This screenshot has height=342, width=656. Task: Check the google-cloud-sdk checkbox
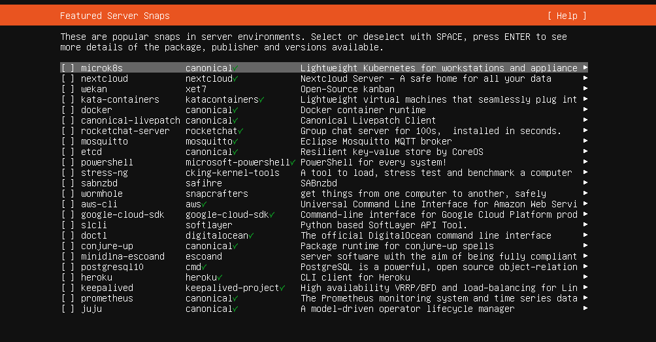[68, 214]
